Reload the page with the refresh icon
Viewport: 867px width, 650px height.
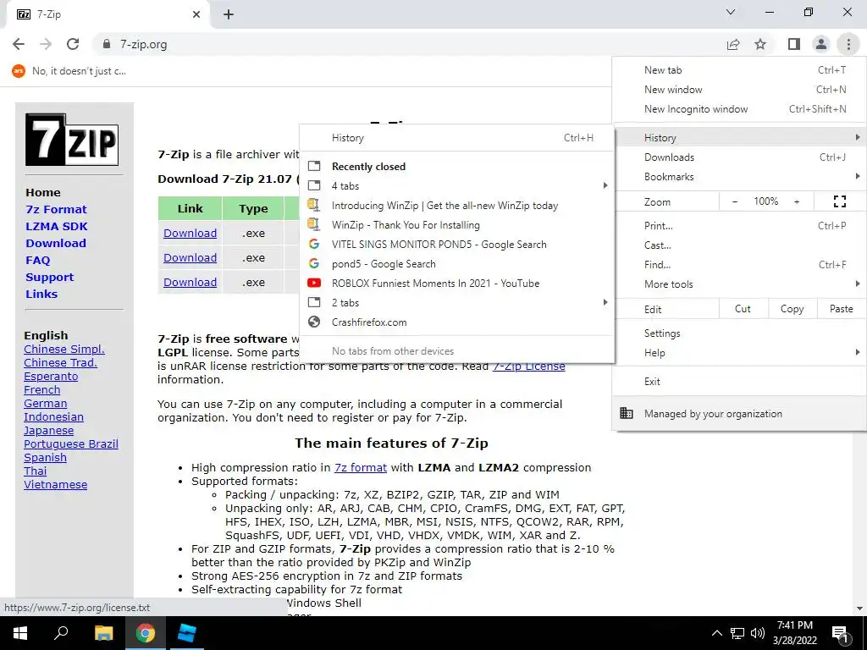(73, 44)
